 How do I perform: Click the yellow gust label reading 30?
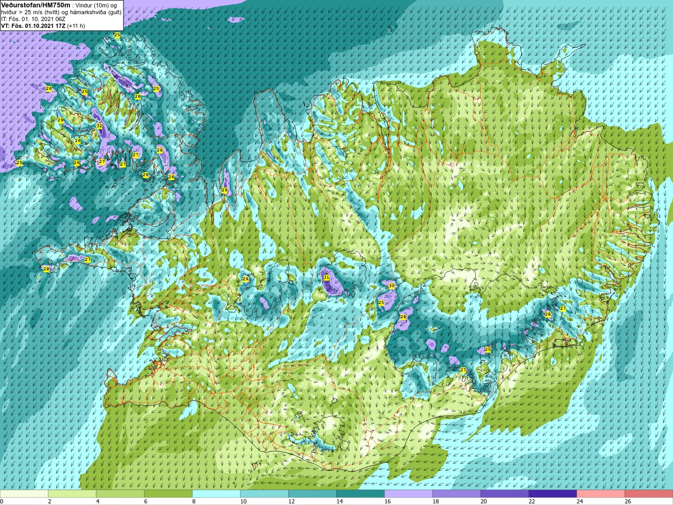[x=392, y=286]
